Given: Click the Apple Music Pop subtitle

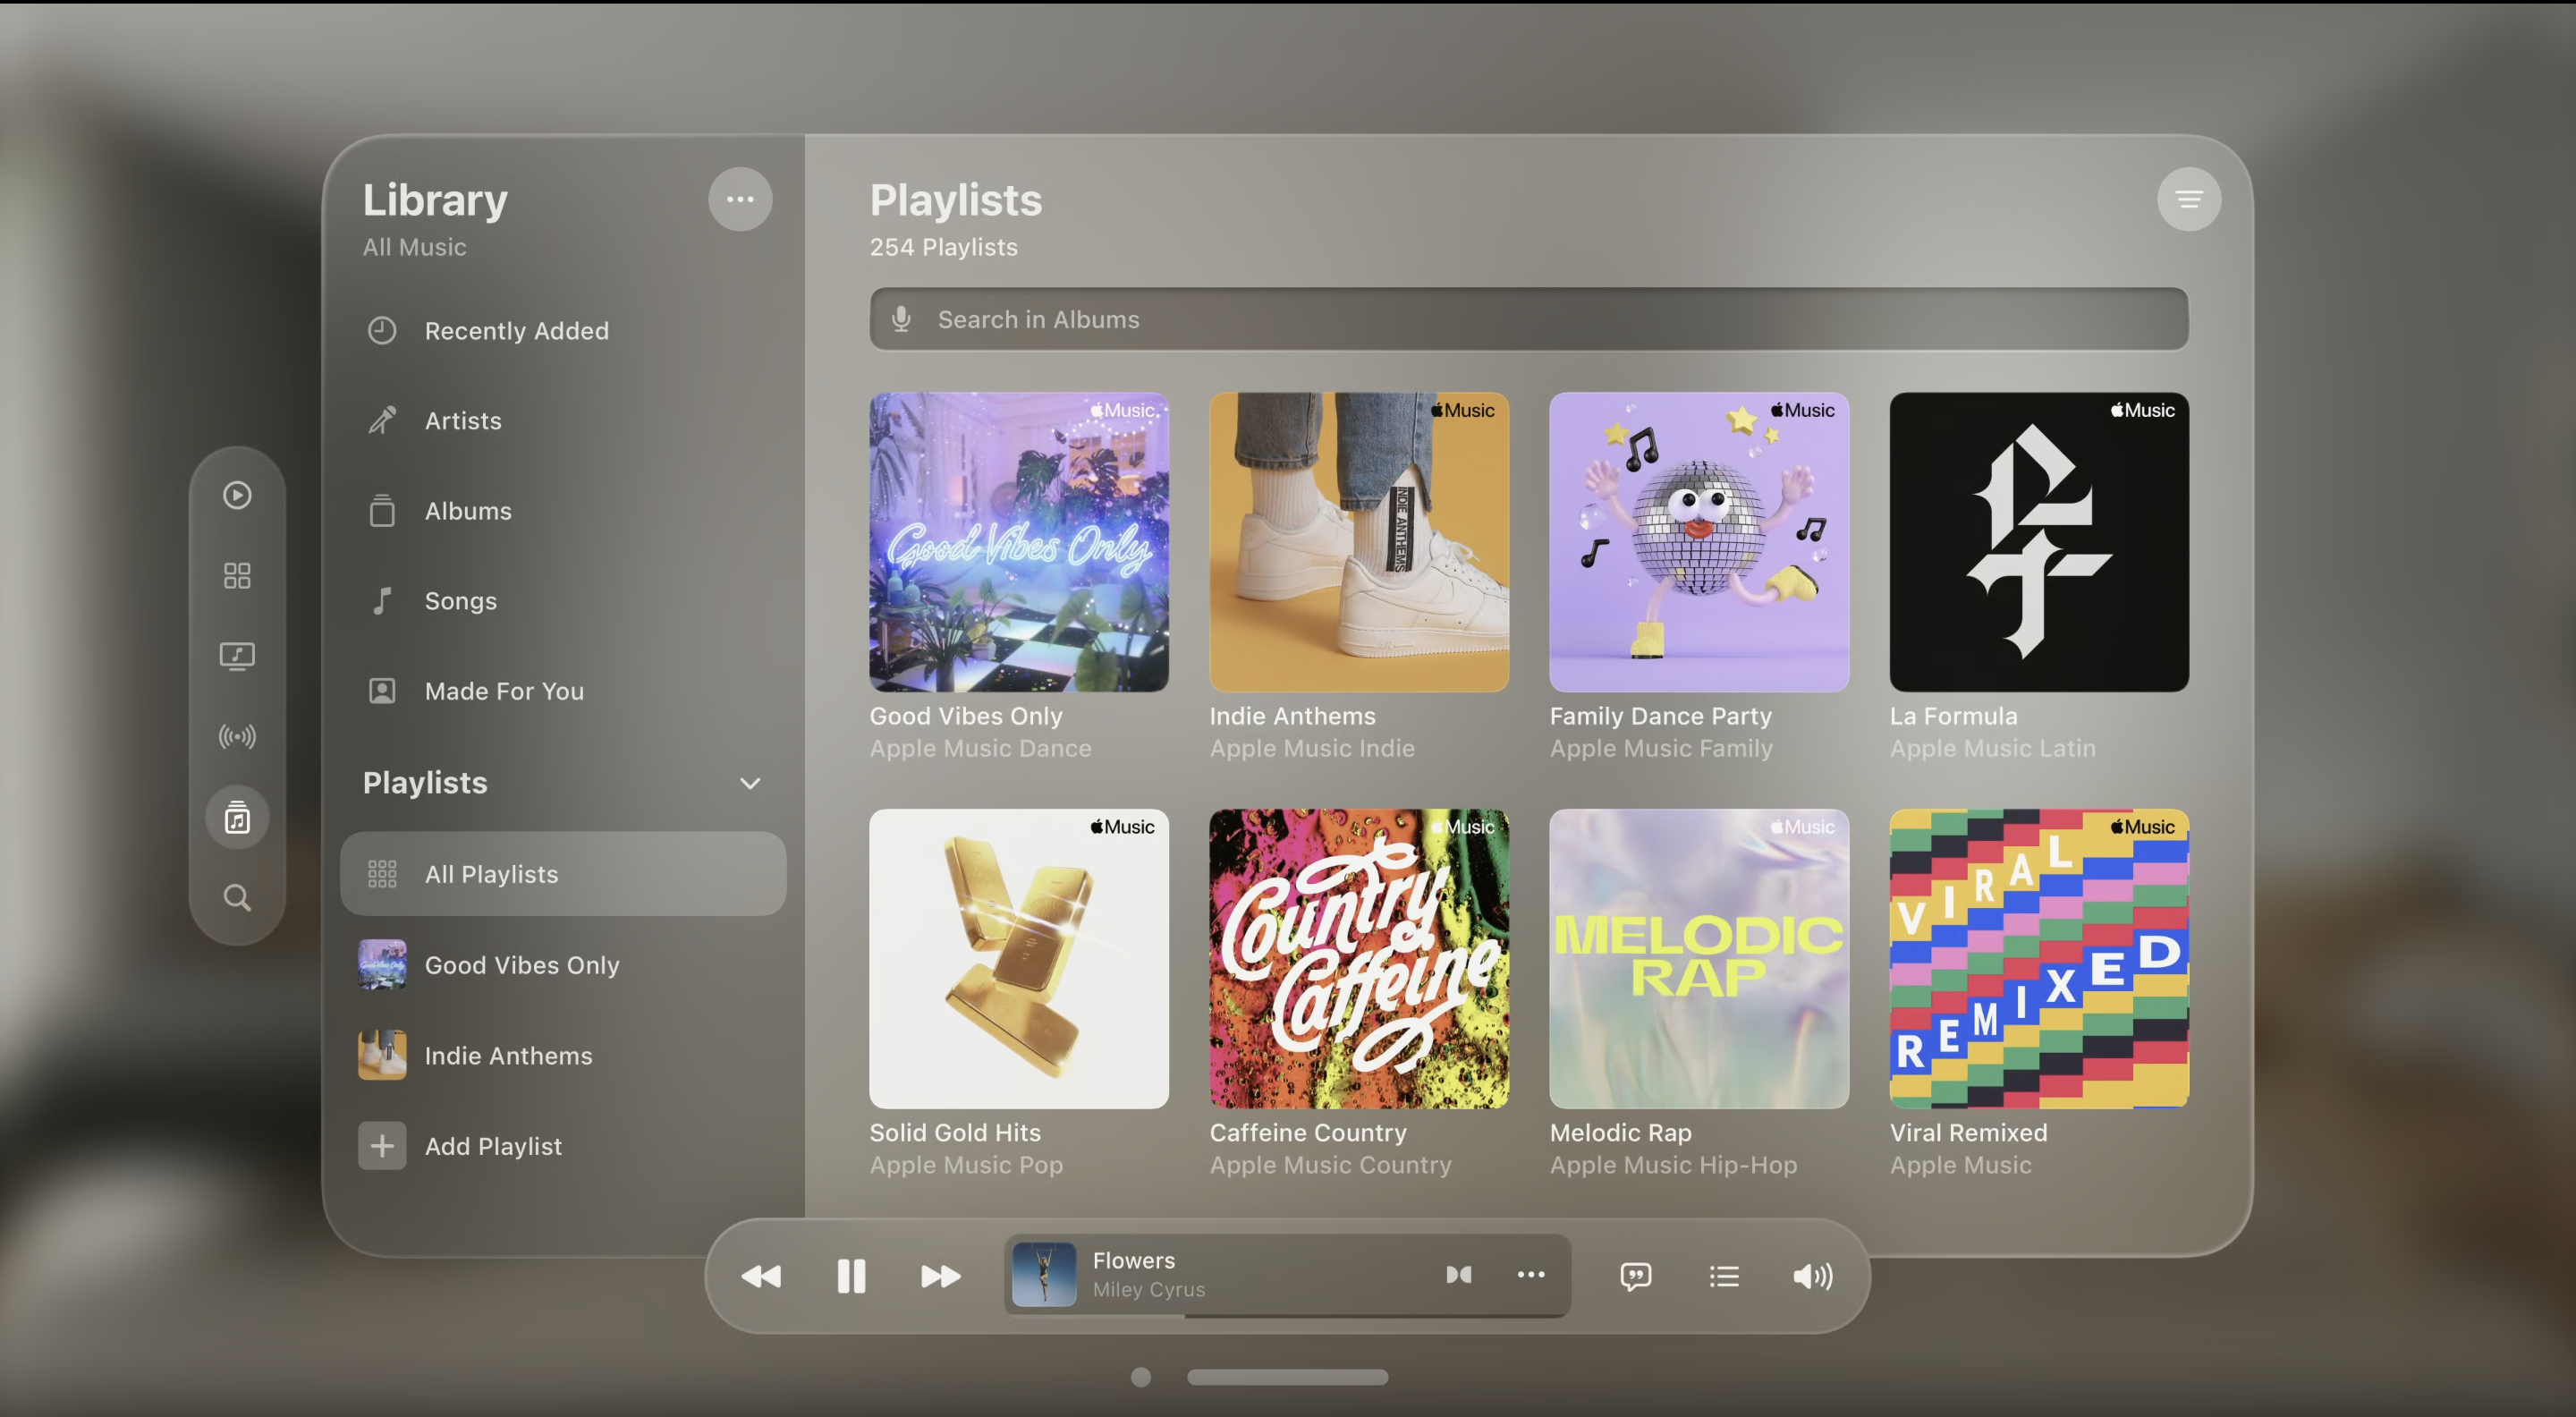Looking at the screenshot, I should pos(966,1165).
